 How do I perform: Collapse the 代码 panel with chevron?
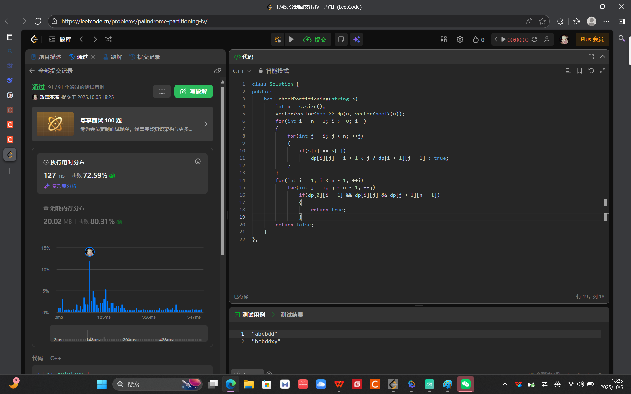[x=602, y=57]
